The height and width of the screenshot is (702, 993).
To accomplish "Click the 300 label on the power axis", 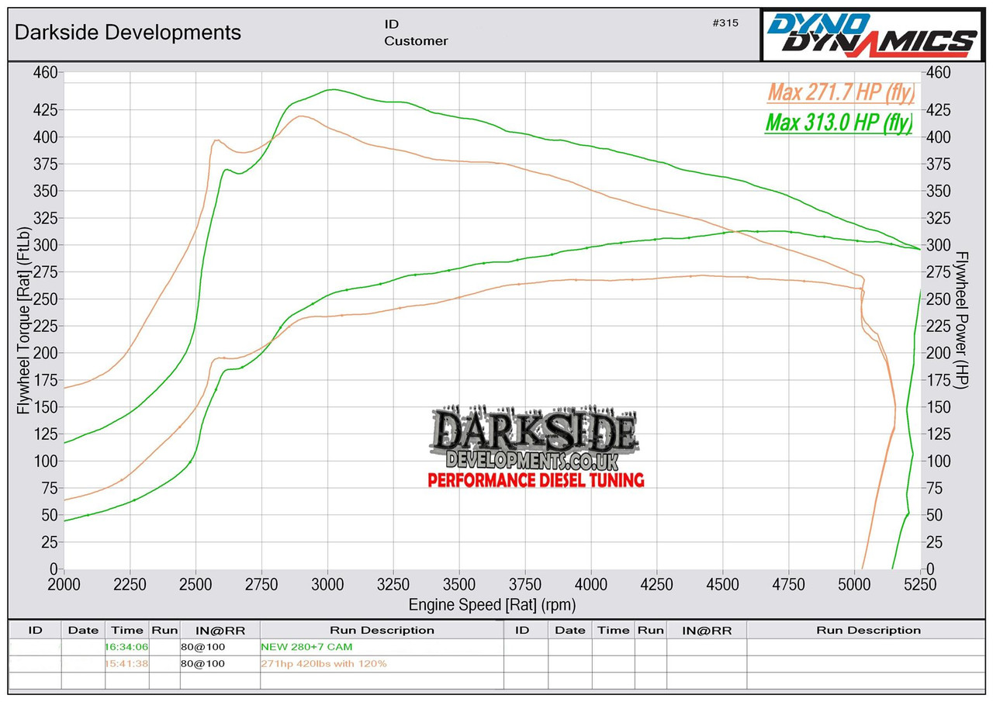I will pyautogui.click(x=938, y=245).
